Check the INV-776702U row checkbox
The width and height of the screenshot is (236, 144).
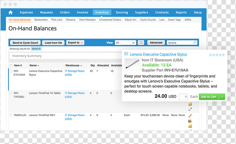[x=11, y=93]
